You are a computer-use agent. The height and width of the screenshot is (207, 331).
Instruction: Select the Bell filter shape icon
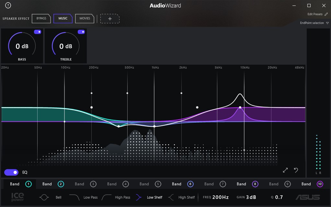tap(44, 197)
